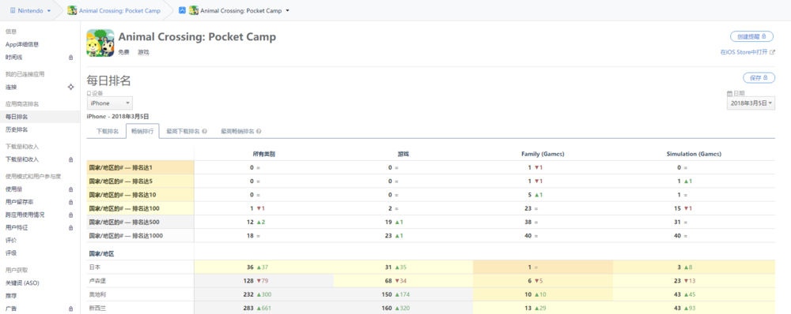Screen dimensions: 791x314
Task: Click Austria's 游戏 rank value 150
Action: (388, 294)
